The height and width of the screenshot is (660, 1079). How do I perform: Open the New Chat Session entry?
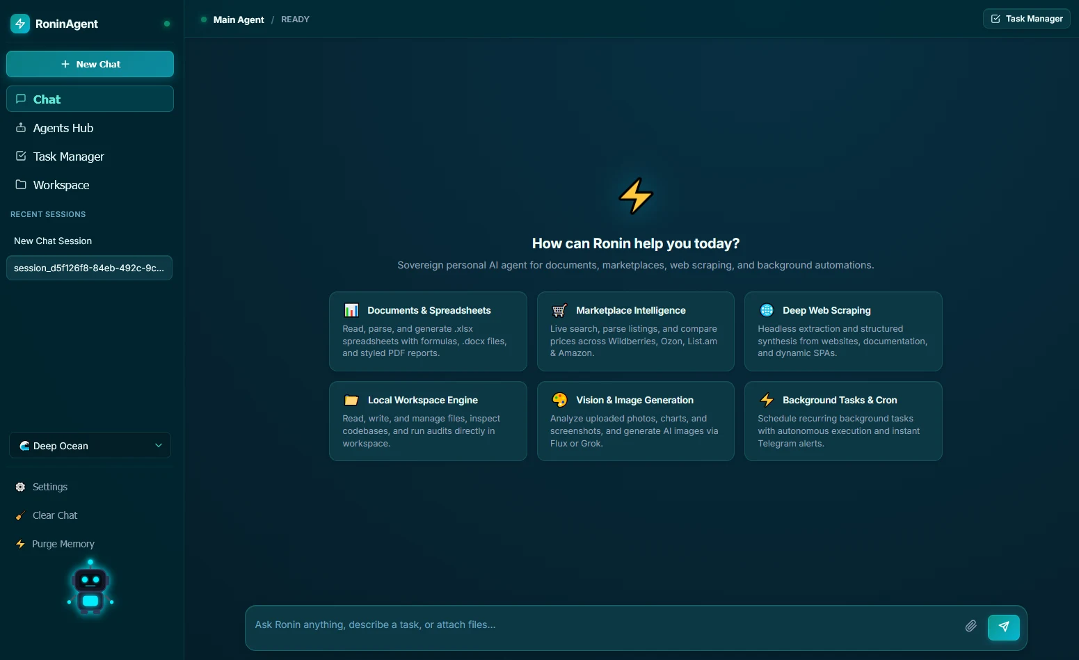pyautogui.click(x=89, y=241)
